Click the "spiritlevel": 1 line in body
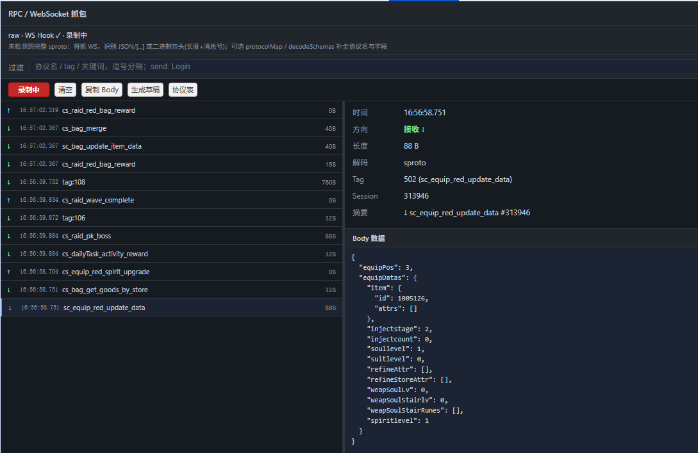Image resolution: width=698 pixels, height=453 pixels. pyautogui.click(x=398, y=420)
